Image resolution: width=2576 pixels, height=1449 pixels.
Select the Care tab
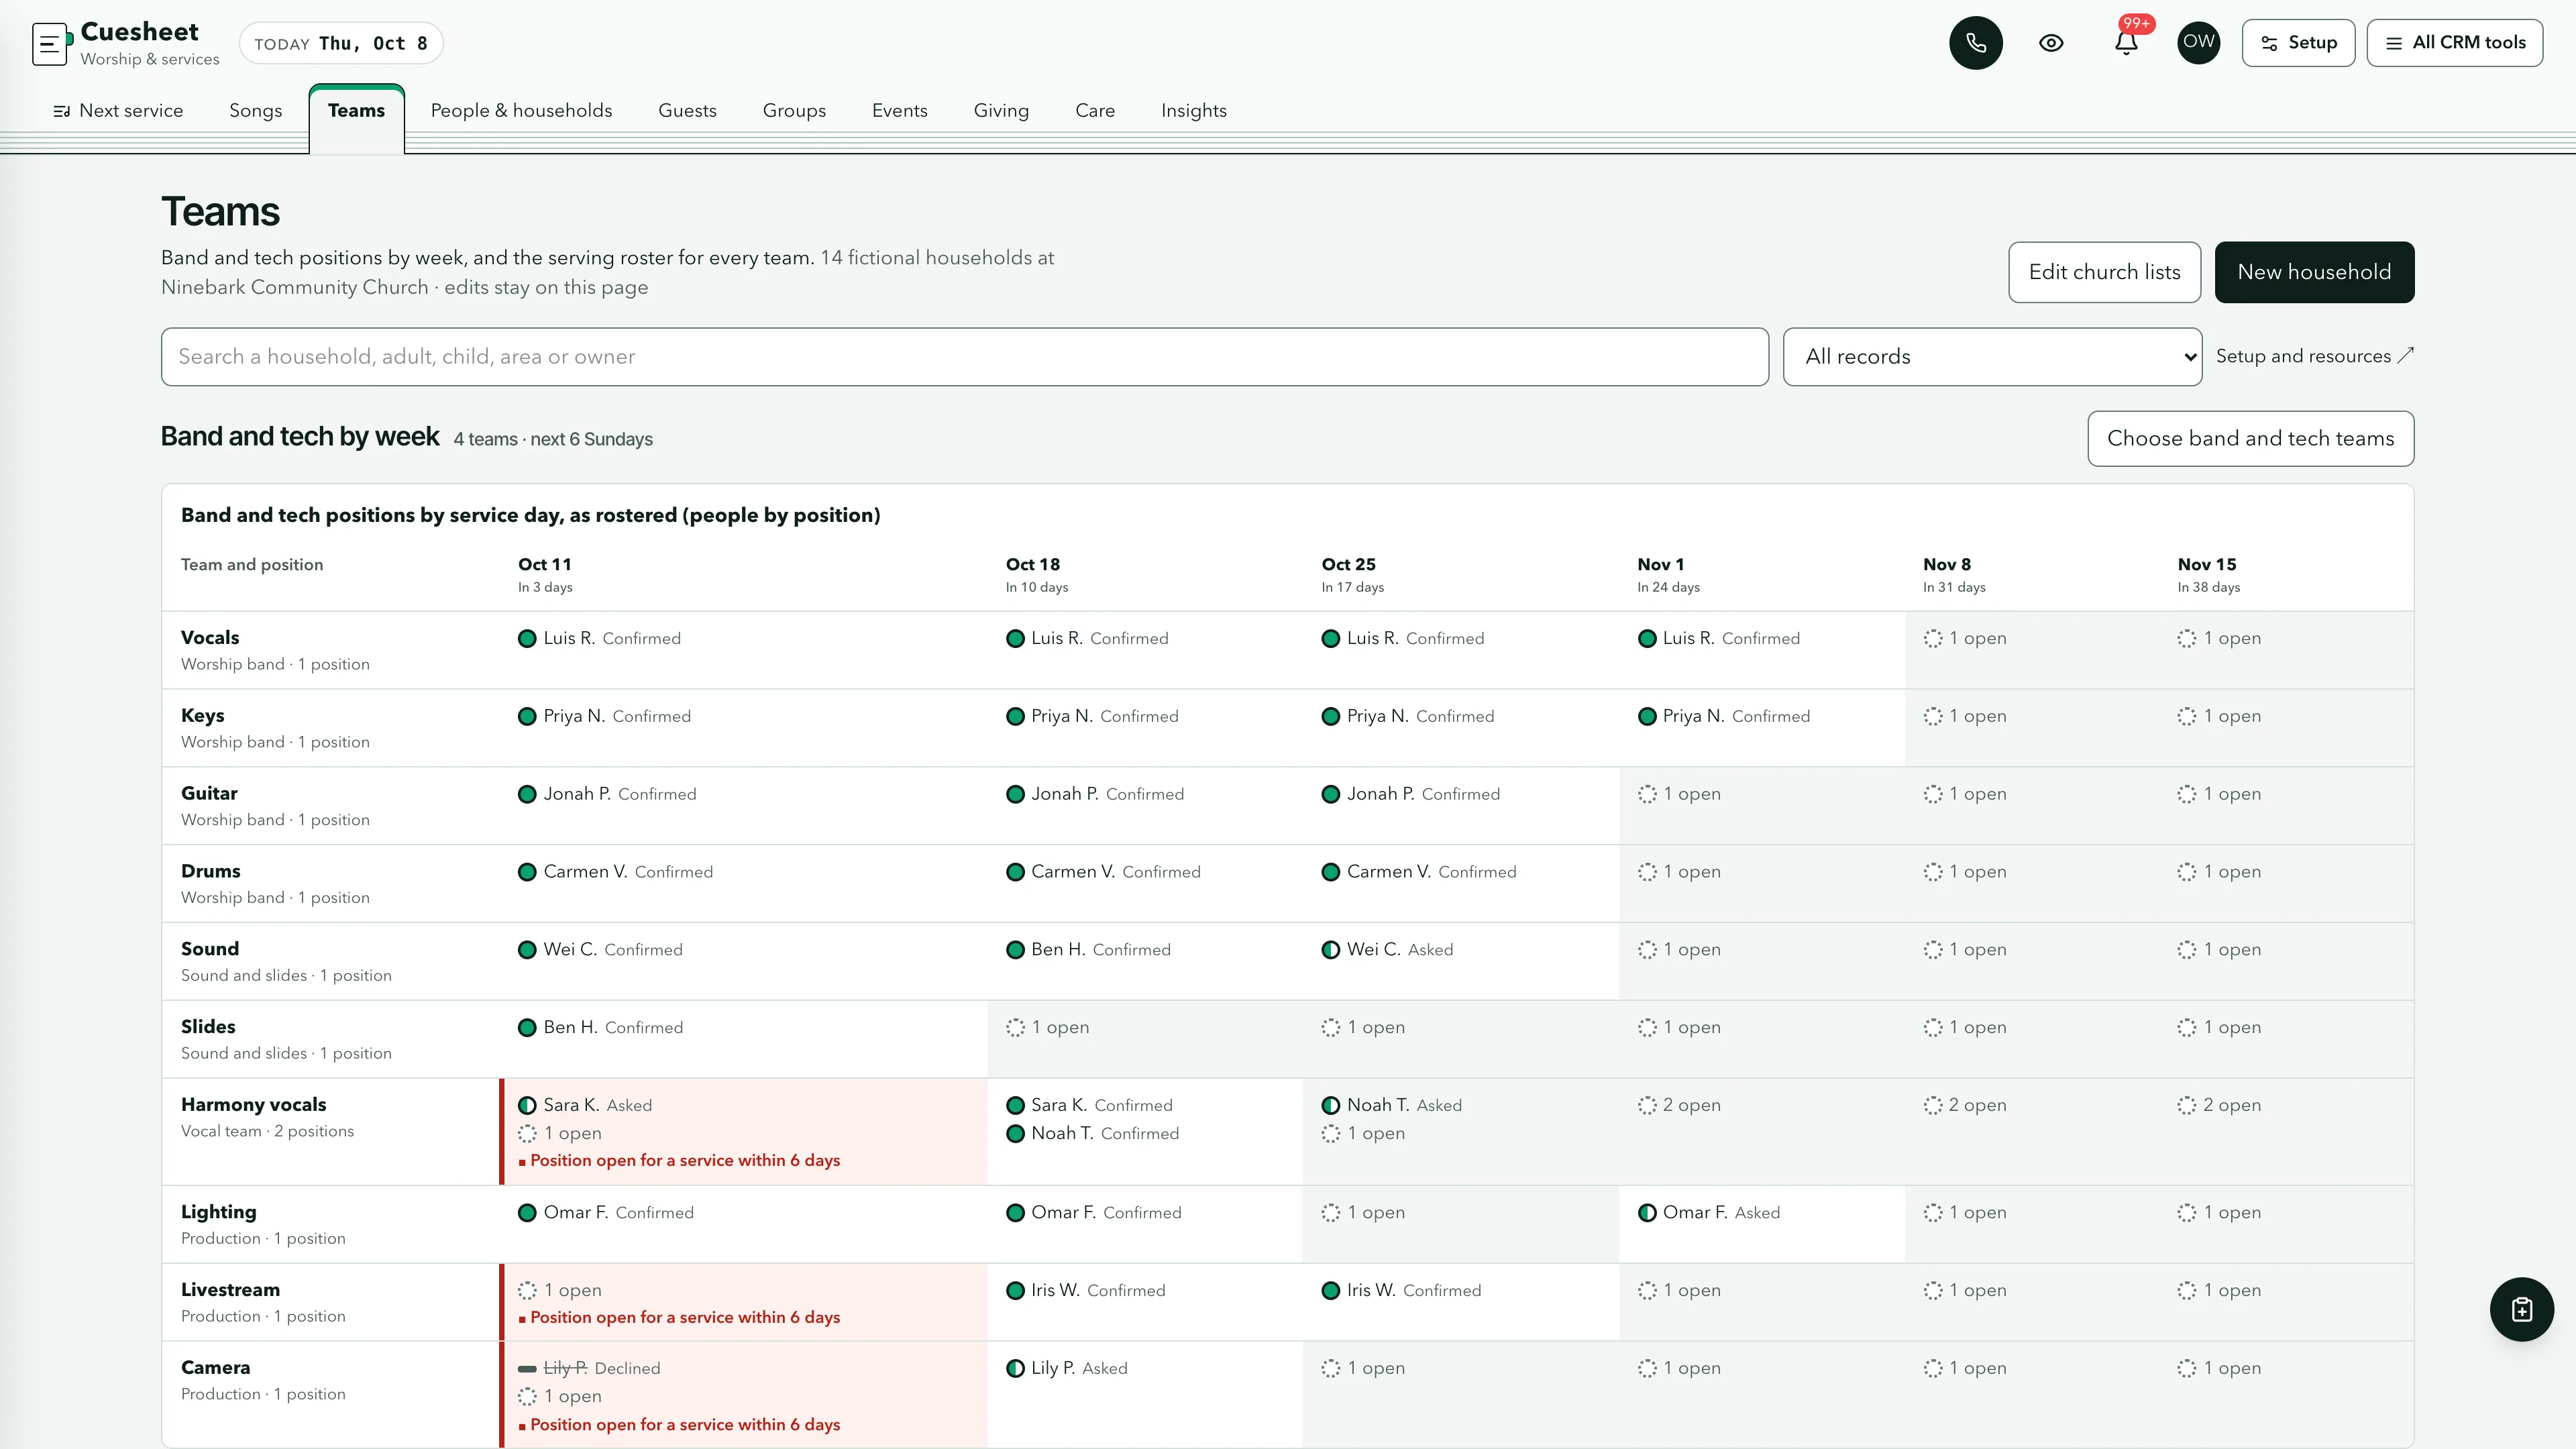click(1095, 111)
